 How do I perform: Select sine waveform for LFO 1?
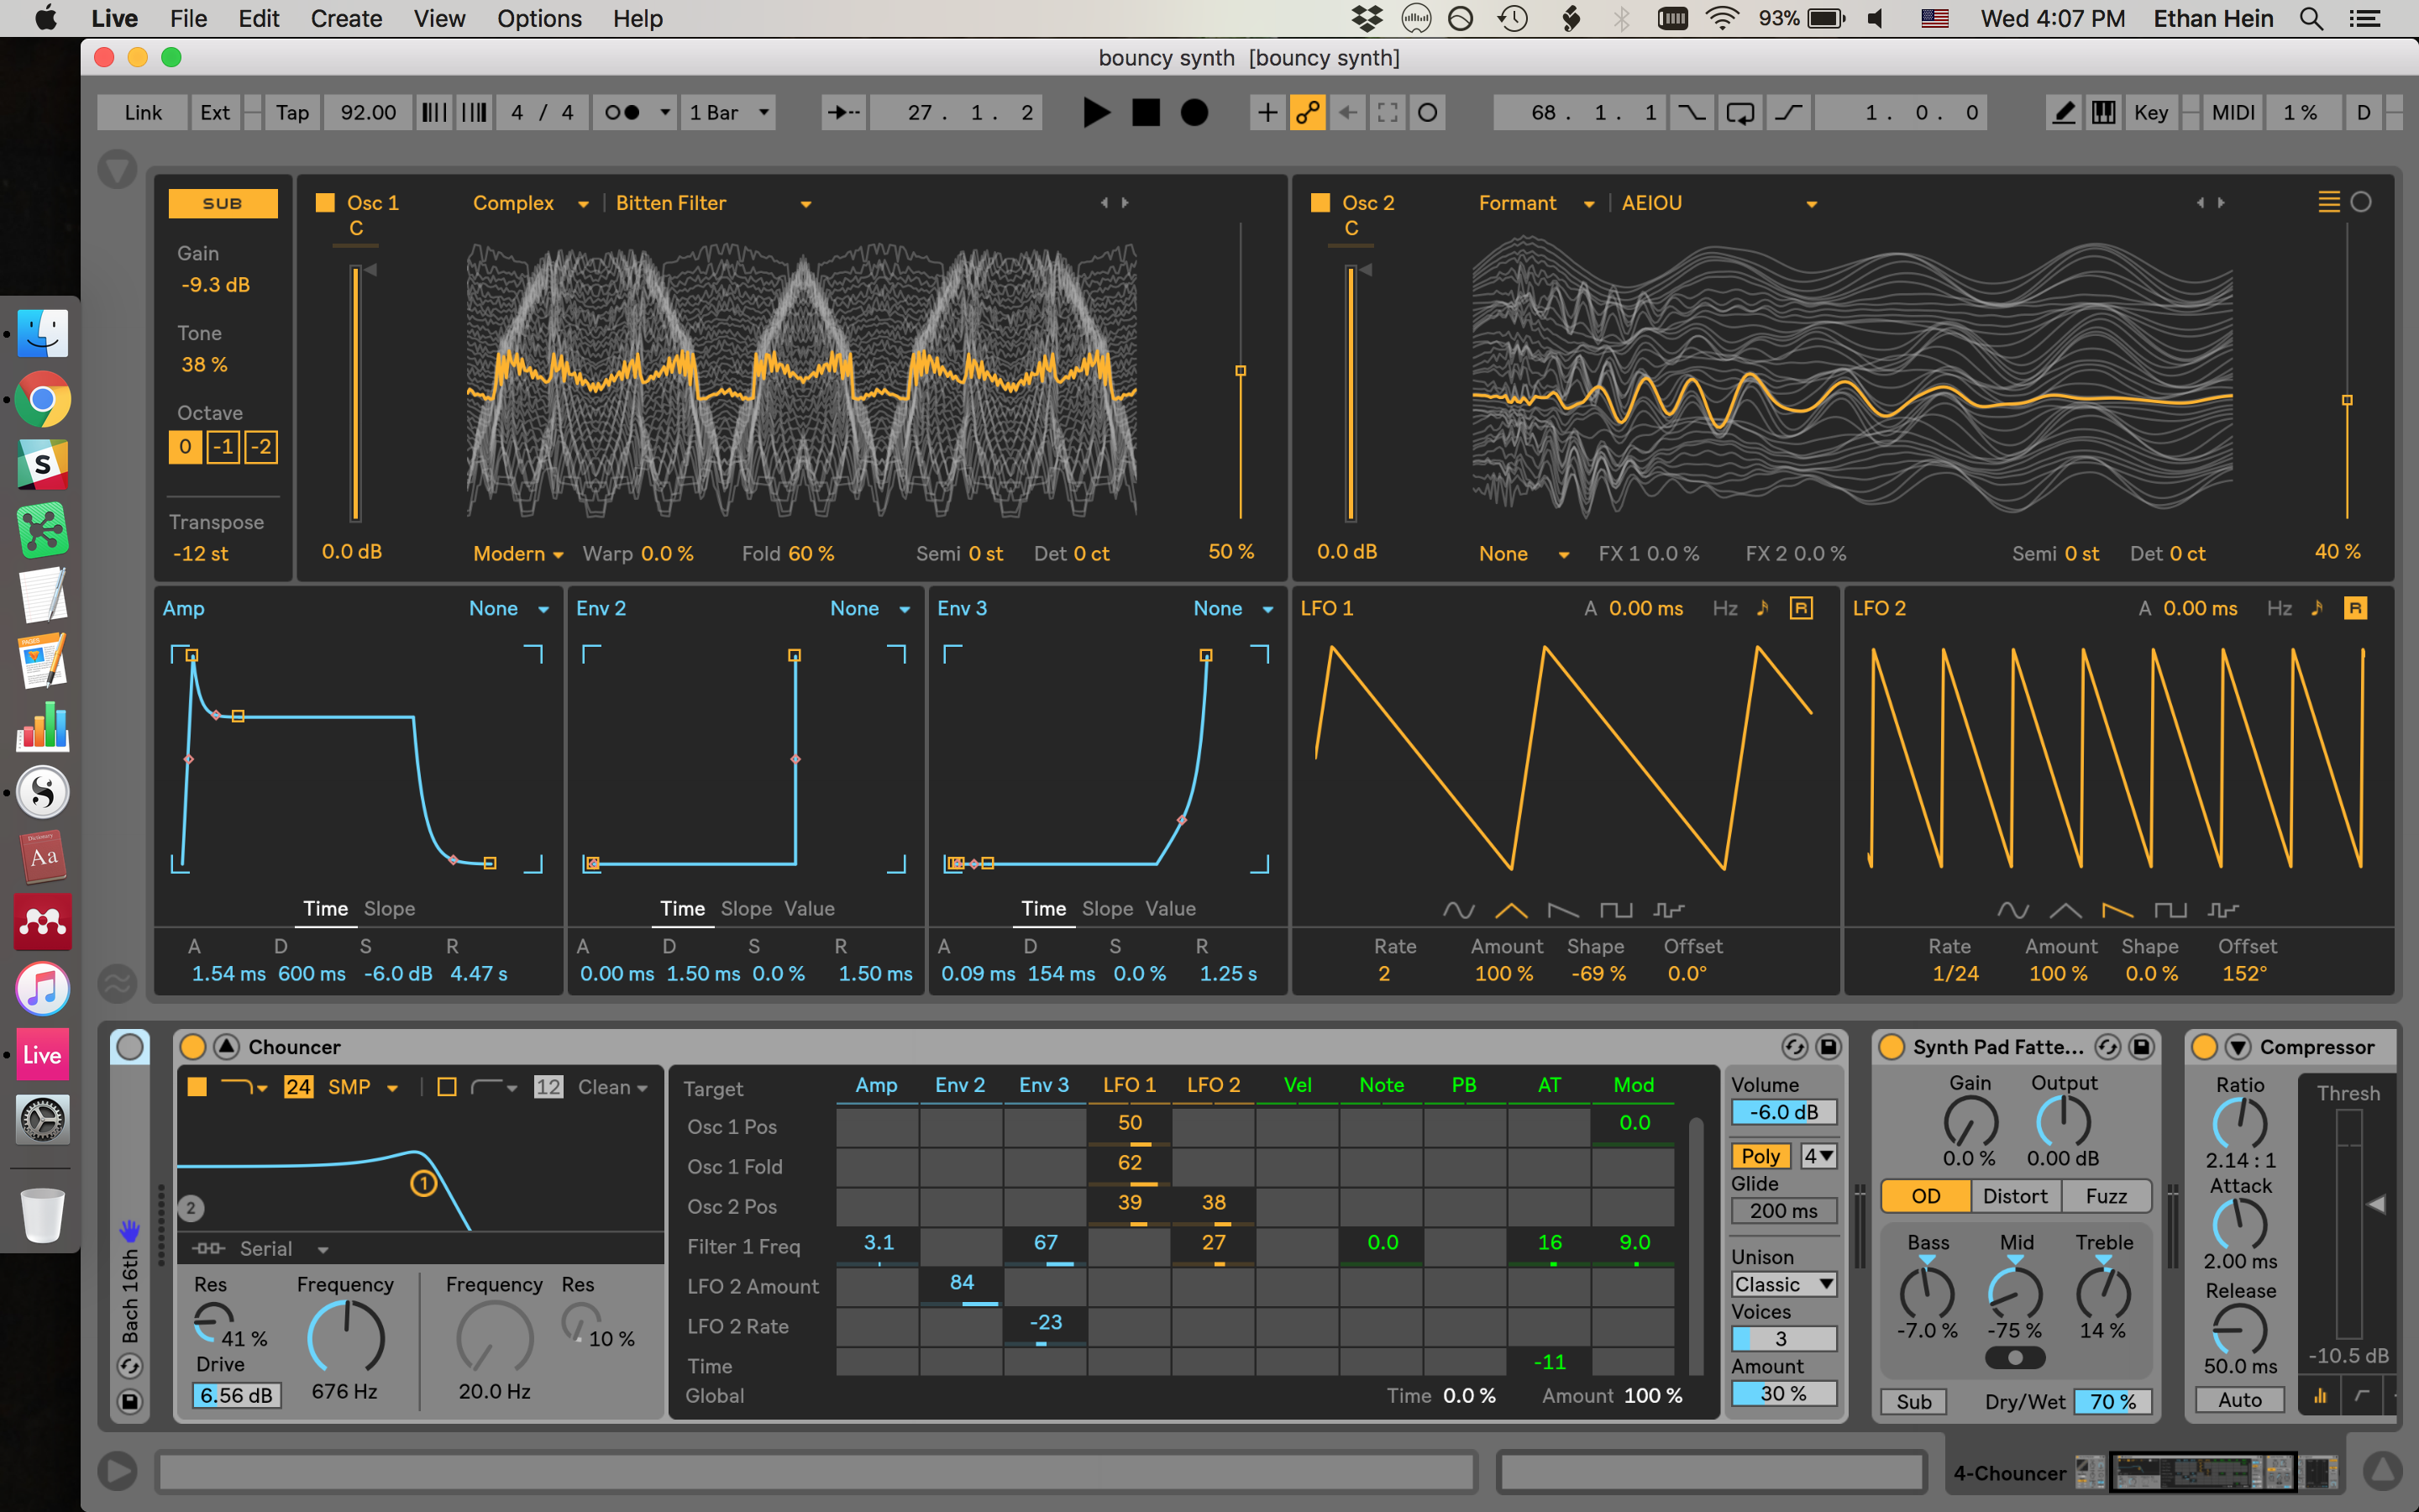[1458, 910]
